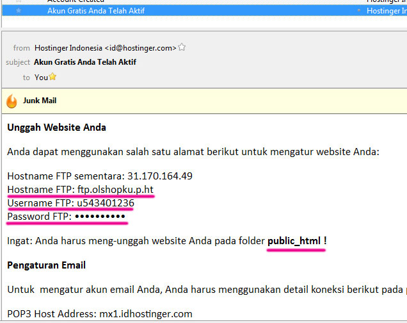Click the Junk Mail flame icon

12,101
